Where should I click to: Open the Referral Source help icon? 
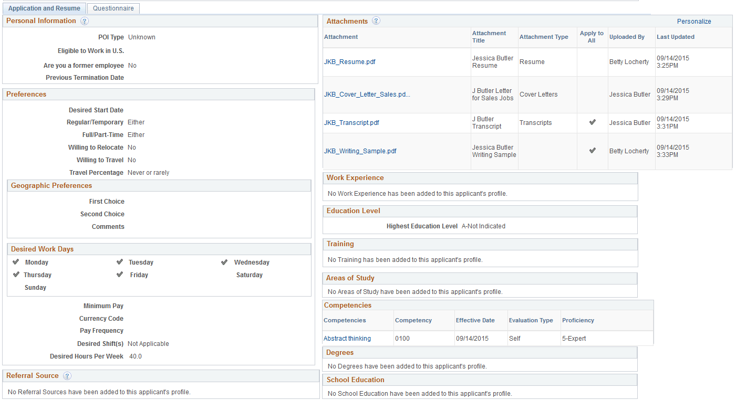click(x=67, y=376)
